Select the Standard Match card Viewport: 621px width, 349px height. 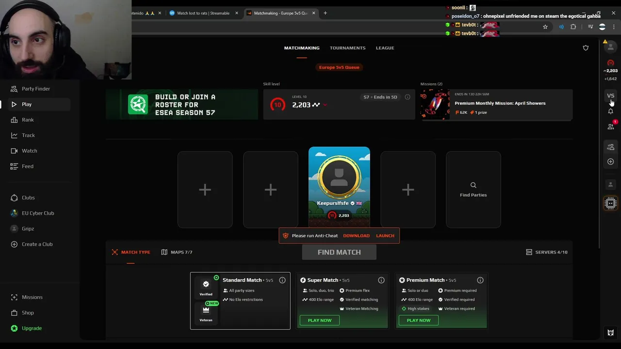(240, 301)
